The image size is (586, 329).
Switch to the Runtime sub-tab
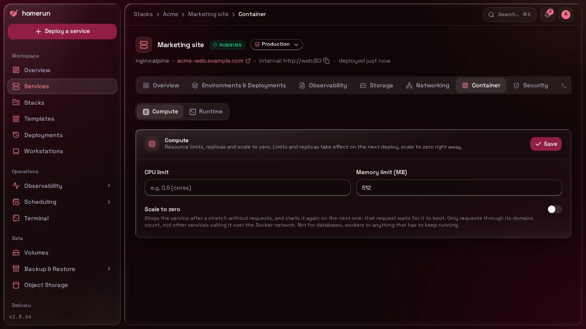point(206,112)
